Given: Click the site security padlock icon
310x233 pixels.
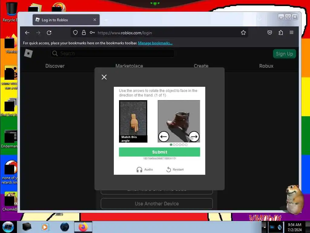Looking at the screenshot, I should tap(84, 33).
